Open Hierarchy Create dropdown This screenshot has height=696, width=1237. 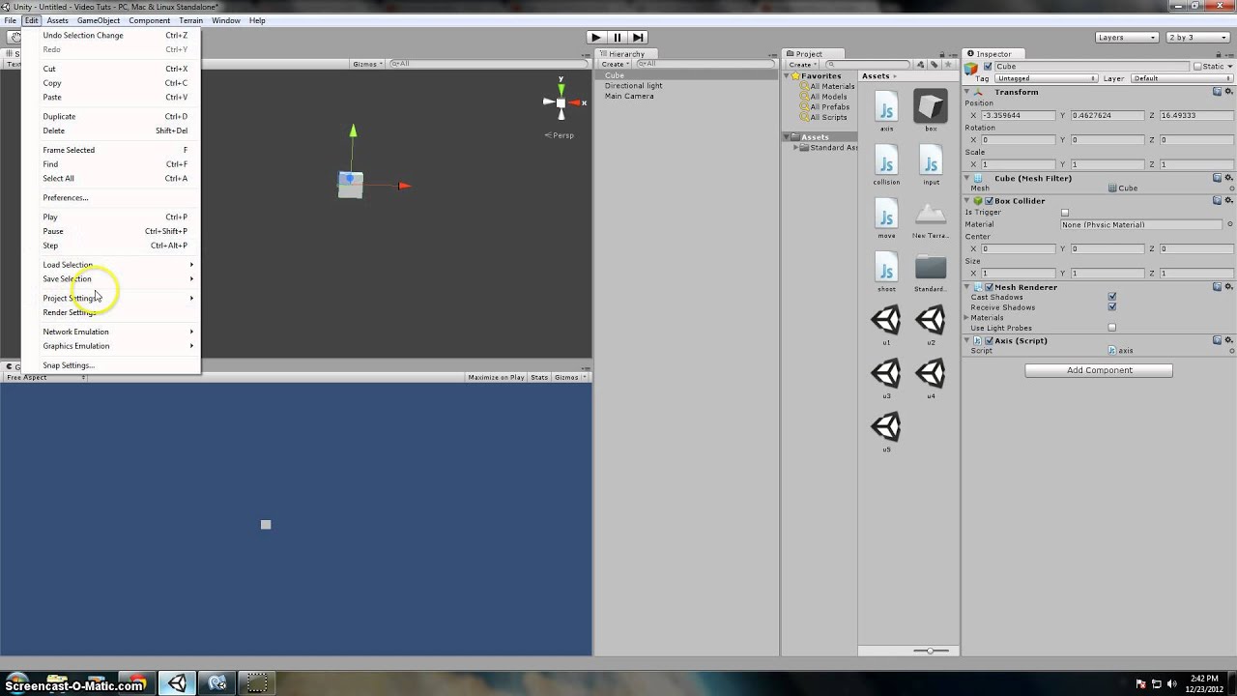615,65
